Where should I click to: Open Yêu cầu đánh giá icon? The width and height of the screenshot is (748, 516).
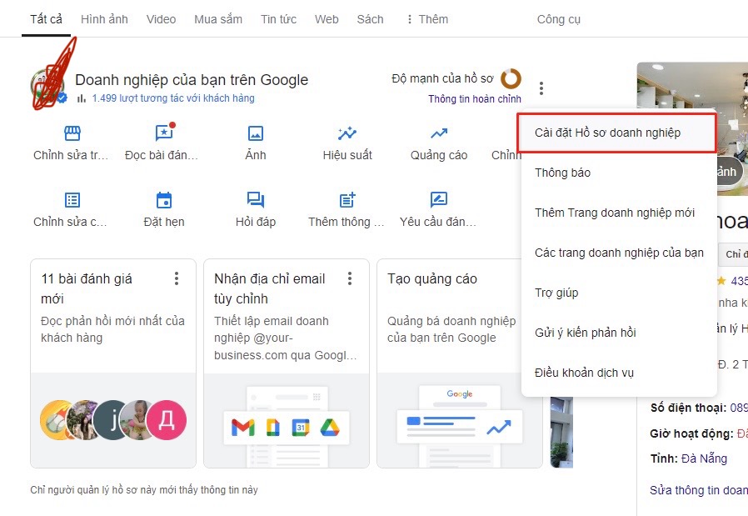[x=439, y=199]
